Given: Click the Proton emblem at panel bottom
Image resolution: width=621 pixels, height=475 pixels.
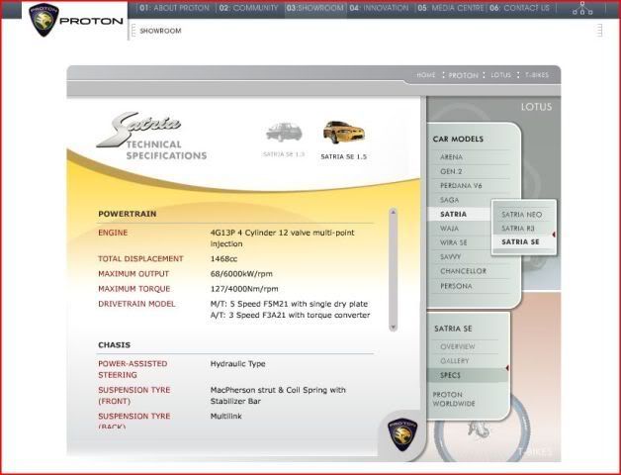Looking at the screenshot, I should (400, 432).
